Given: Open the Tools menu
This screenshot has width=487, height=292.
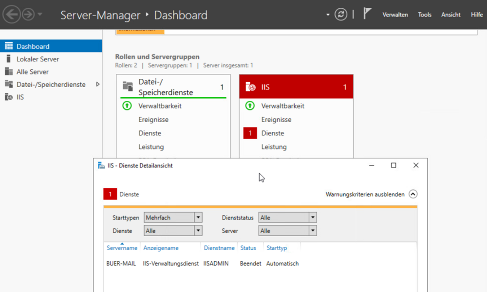Looking at the screenshot, I should tap(425, 15).
